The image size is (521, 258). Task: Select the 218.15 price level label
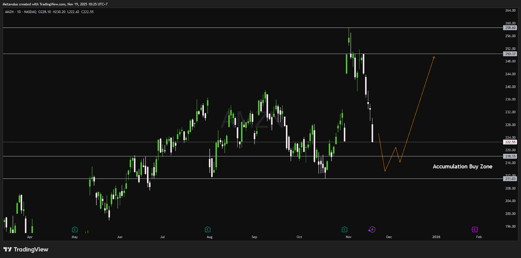(x=510, y=156)
